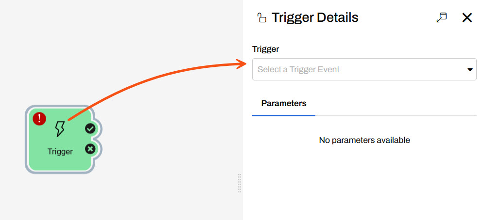Click the red error alert icon on node
The width and height of the screenshot is (484, 220).
[x=39, y=118]
